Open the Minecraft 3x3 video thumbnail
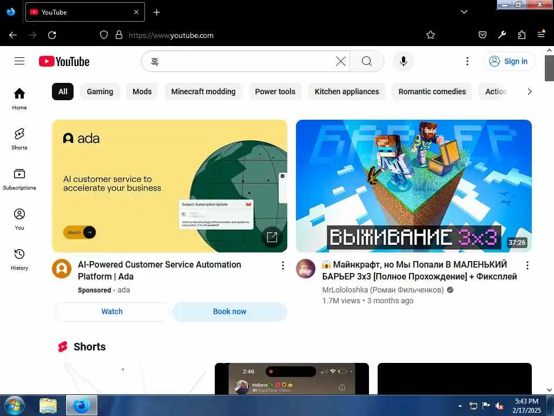This screenshot has width=554, height=416. click(414, 186)
